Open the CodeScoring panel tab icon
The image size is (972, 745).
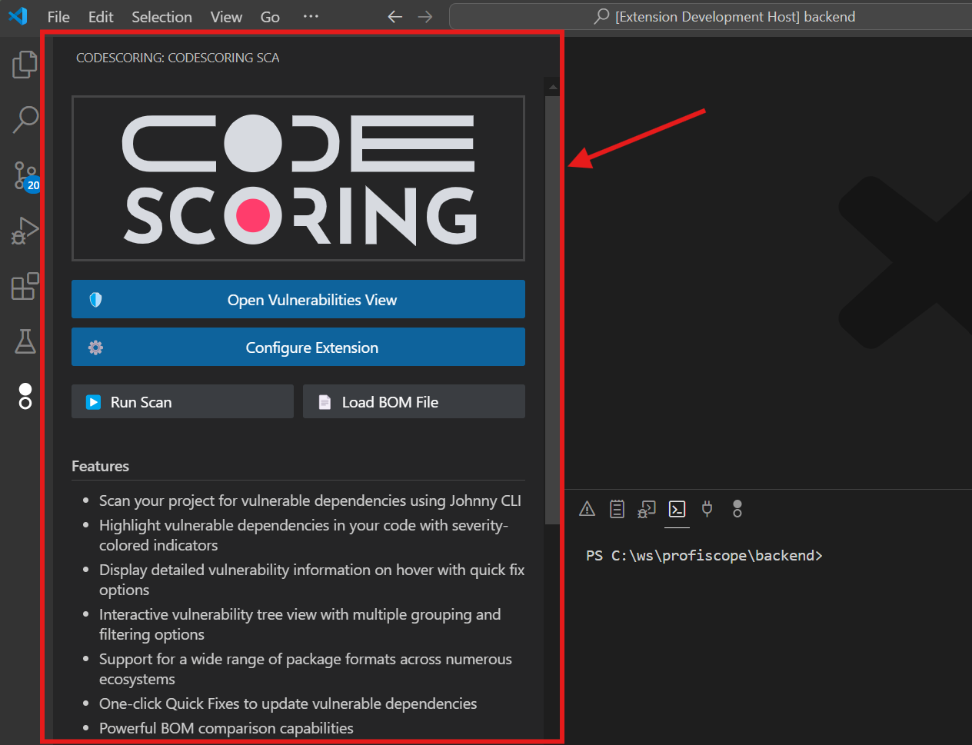[x=737, y=509]
